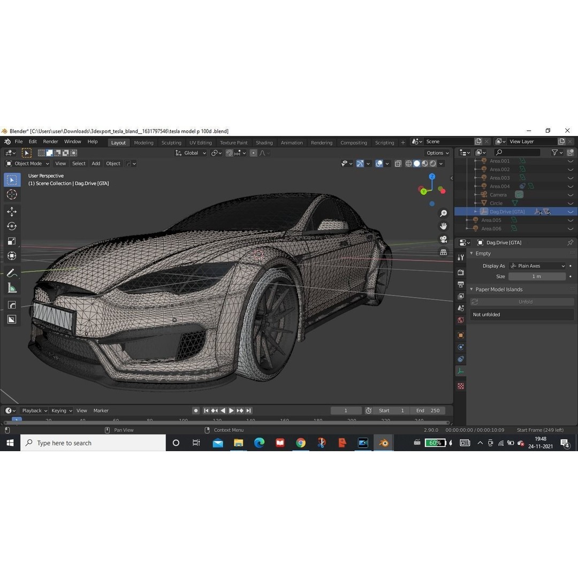Expand Dag.Drive [GTA] in outliner

coord(476,211)
